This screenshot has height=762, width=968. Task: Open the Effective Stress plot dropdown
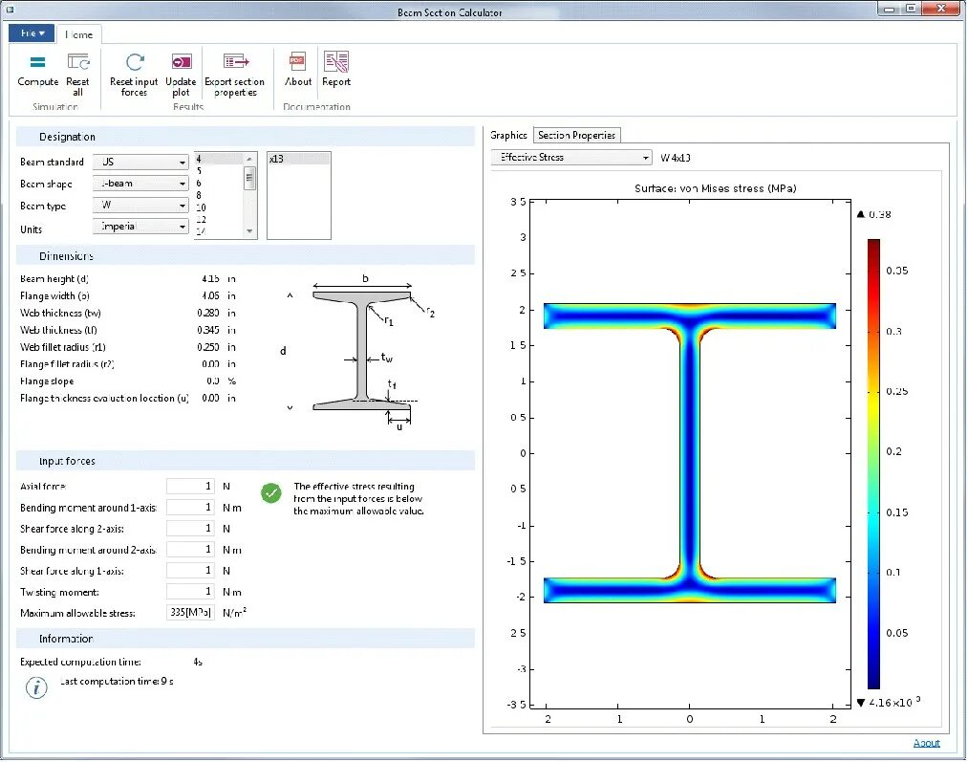[571, 158]
